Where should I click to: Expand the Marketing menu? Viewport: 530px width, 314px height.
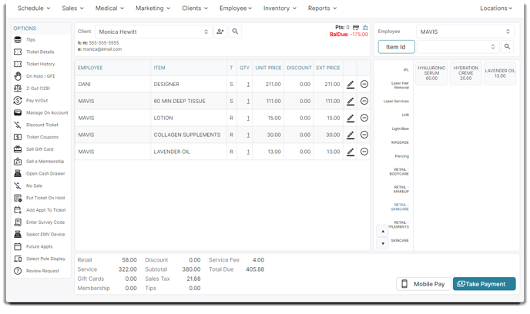pyautogui.click(x=153, y=8)
